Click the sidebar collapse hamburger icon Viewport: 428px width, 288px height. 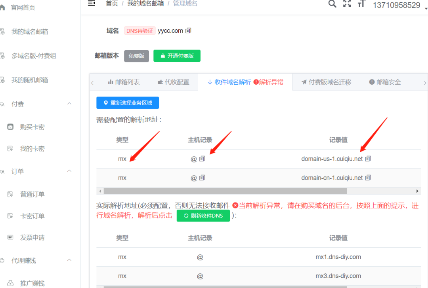pos(91,4)
